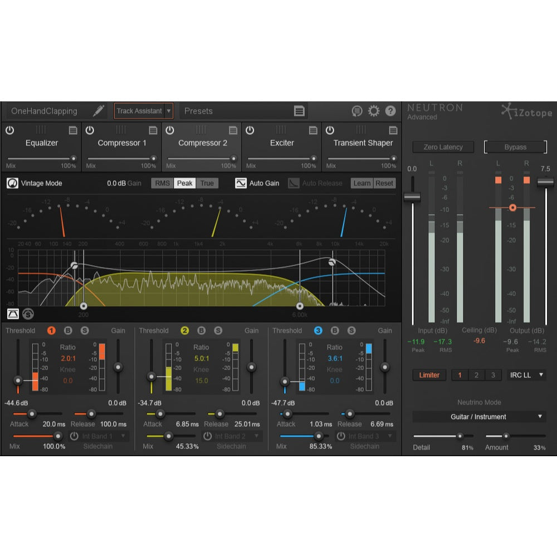Screen dimensions: 557x557
Task: Open the Vintage Mode icon
Action: coord(12,183)
